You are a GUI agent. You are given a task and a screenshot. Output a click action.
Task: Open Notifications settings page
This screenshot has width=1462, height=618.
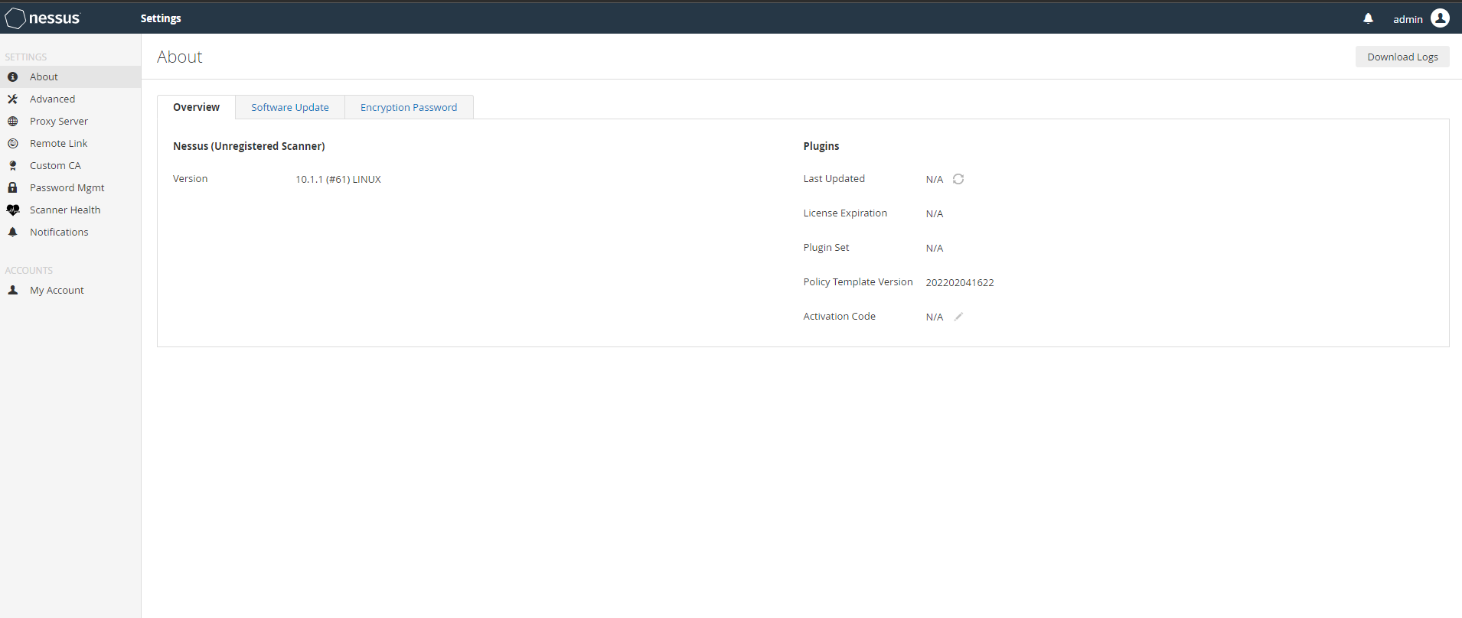[x=70, y=232]
